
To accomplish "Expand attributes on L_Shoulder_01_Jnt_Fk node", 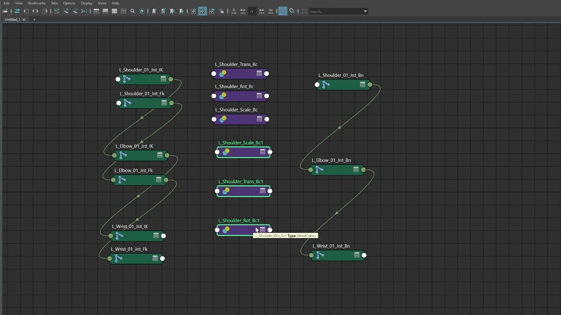I will [164, 103].
